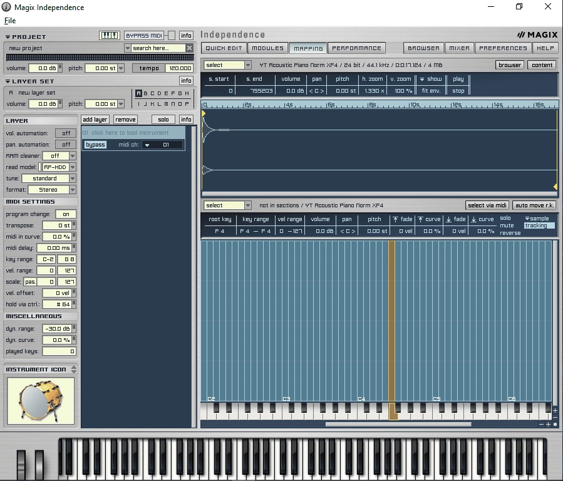Enable mute for the sample zone
The image size is (563, 481).
507,225
